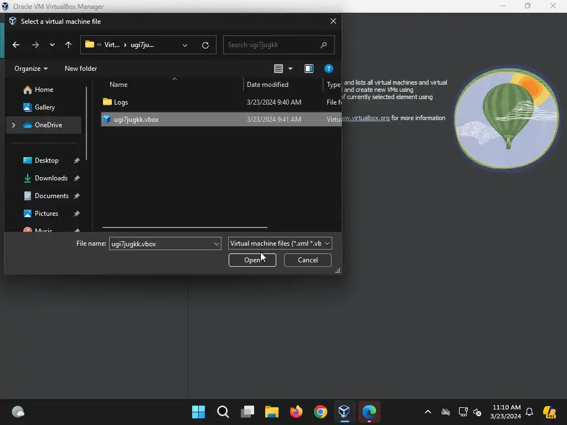
Task: Change the view layout icon
Action: click(278, 68)
